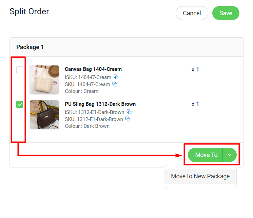Copy the iSKU 1312-E1-Dark-Brown value
Image resolution: width=253 pixels, height=218 pixels.
[x=129, y=112]
